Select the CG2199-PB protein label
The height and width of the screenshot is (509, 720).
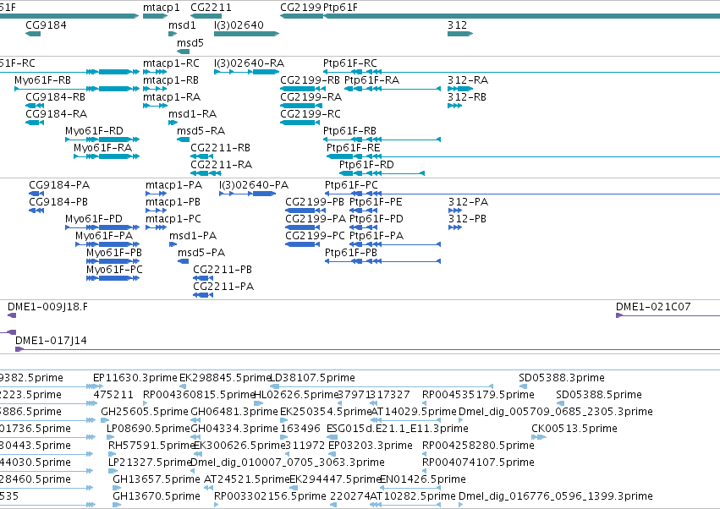315,202
